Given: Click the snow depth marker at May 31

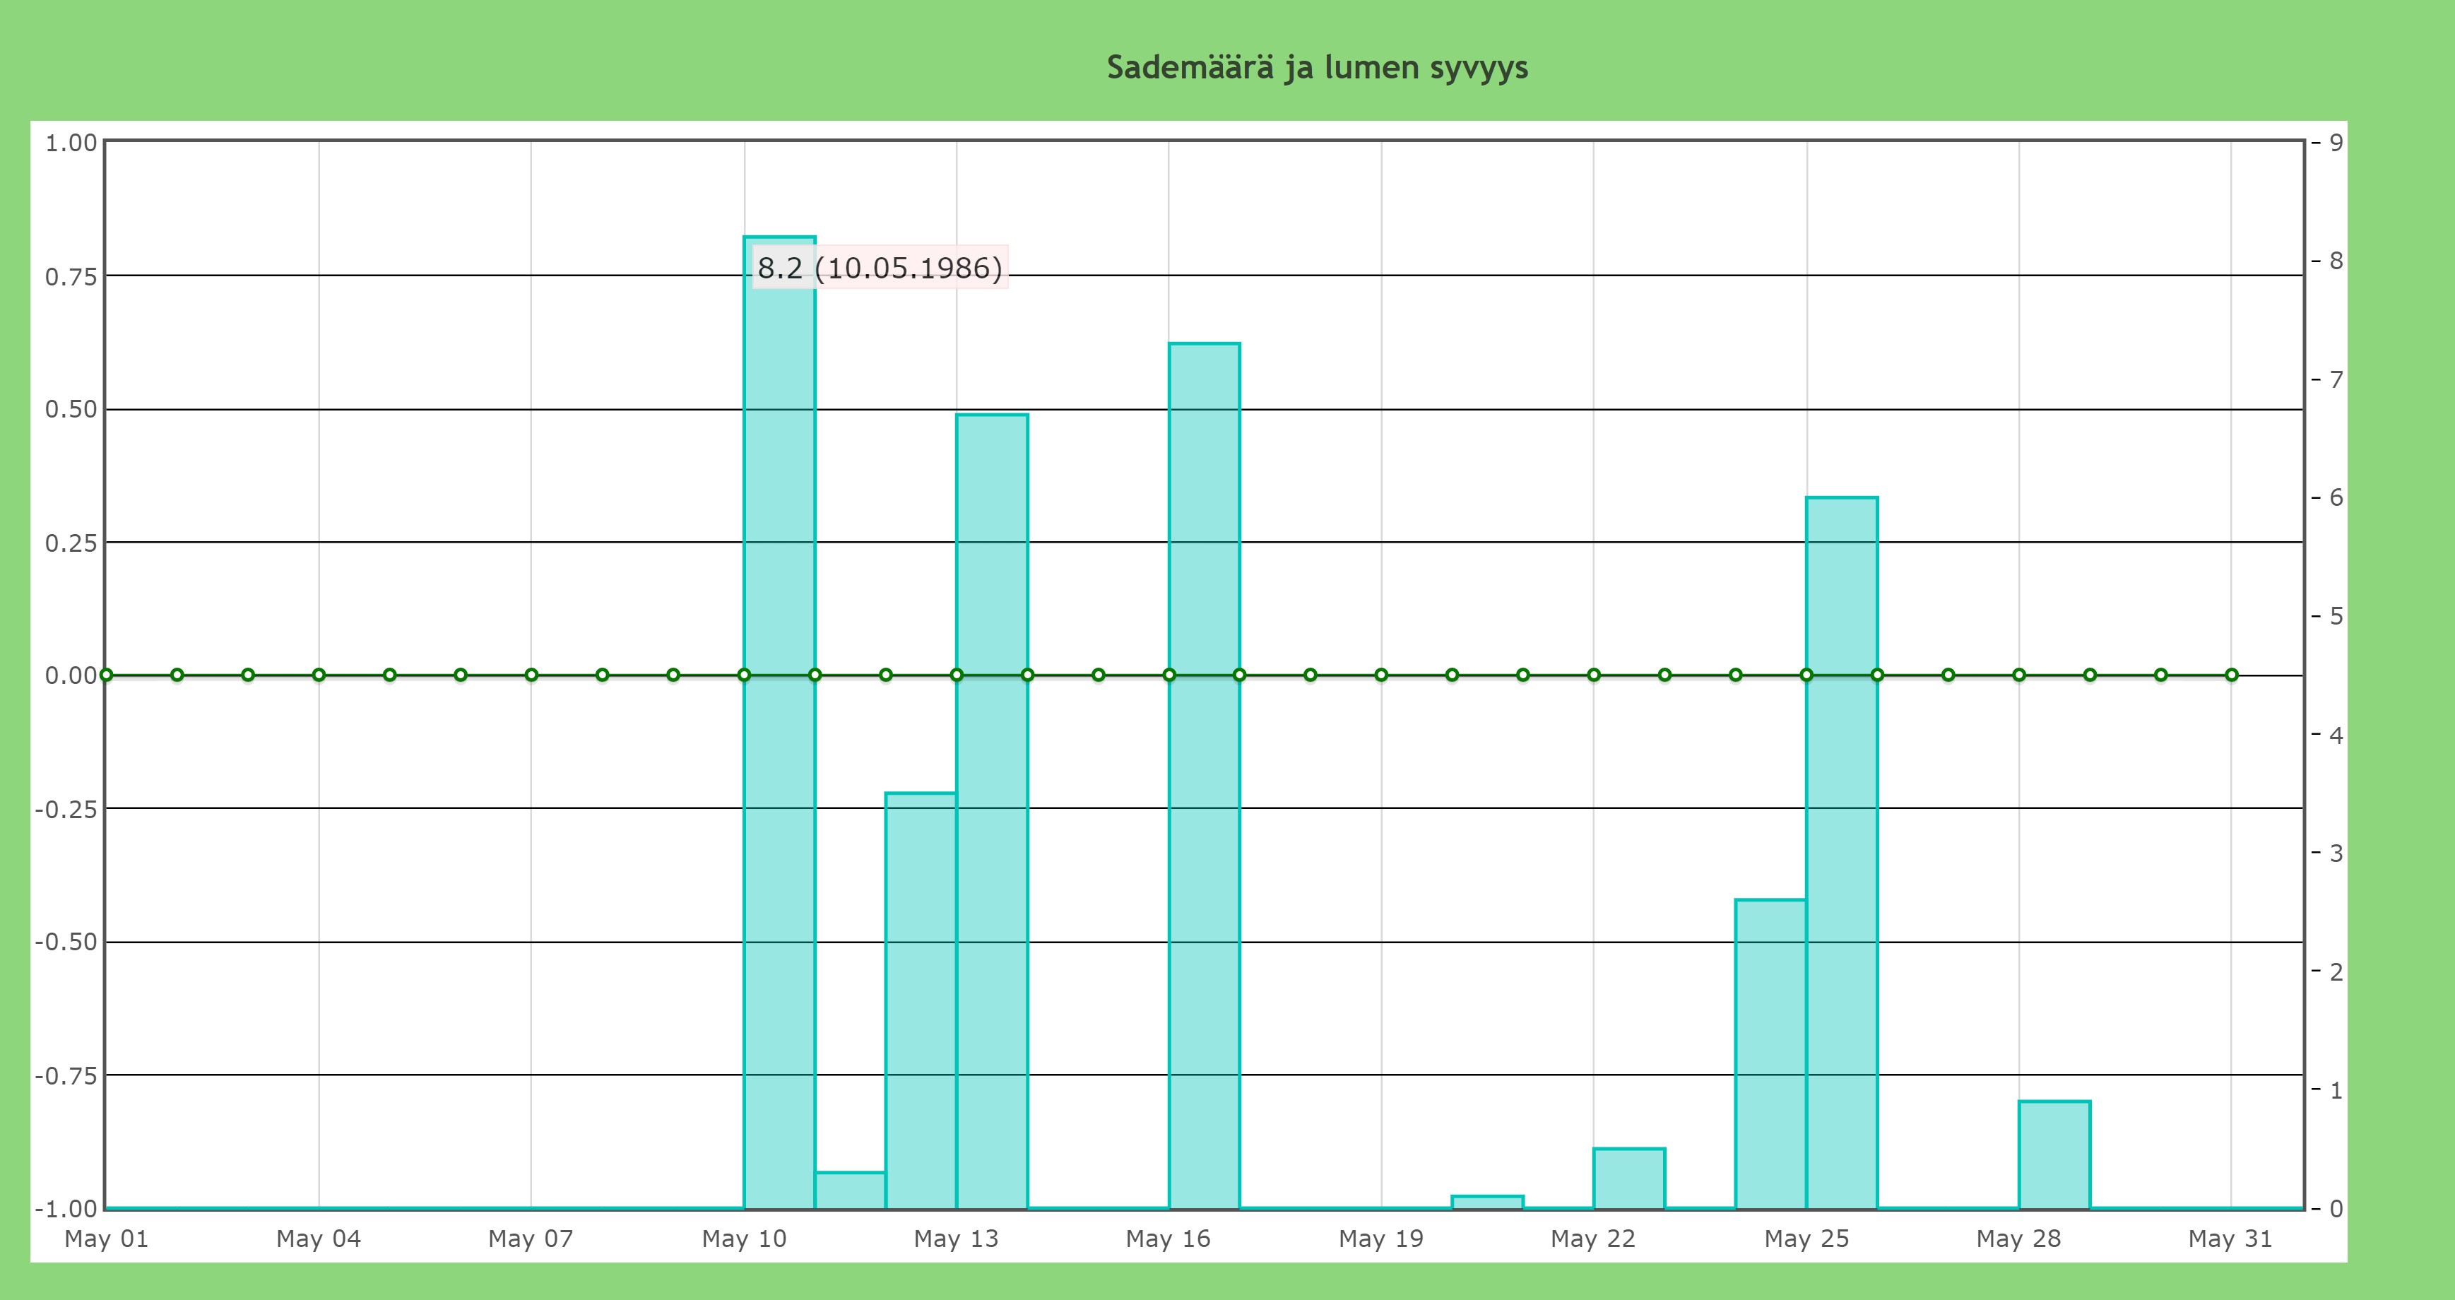Looking at the screenshot, I should point(2231,675).
